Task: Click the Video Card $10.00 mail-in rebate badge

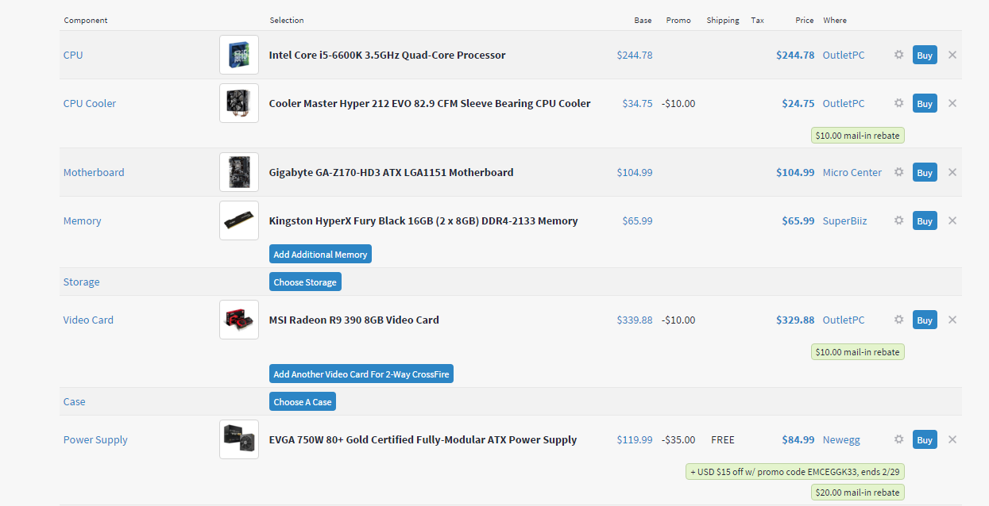Action: (858, 352)
